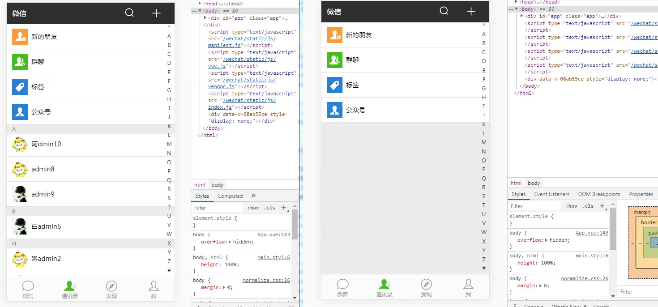Expand head node in left DevTools
The height and width of the screenshot is (307, 658).
coord(201,3)
